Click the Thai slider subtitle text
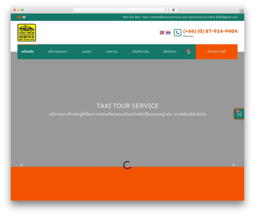 (127, 114)
